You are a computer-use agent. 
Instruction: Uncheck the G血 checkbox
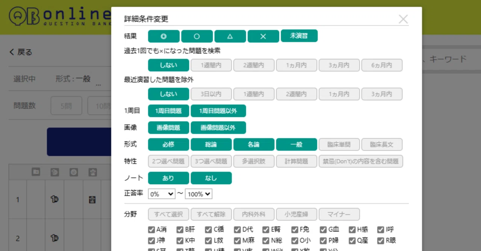[x=324, y=230]
